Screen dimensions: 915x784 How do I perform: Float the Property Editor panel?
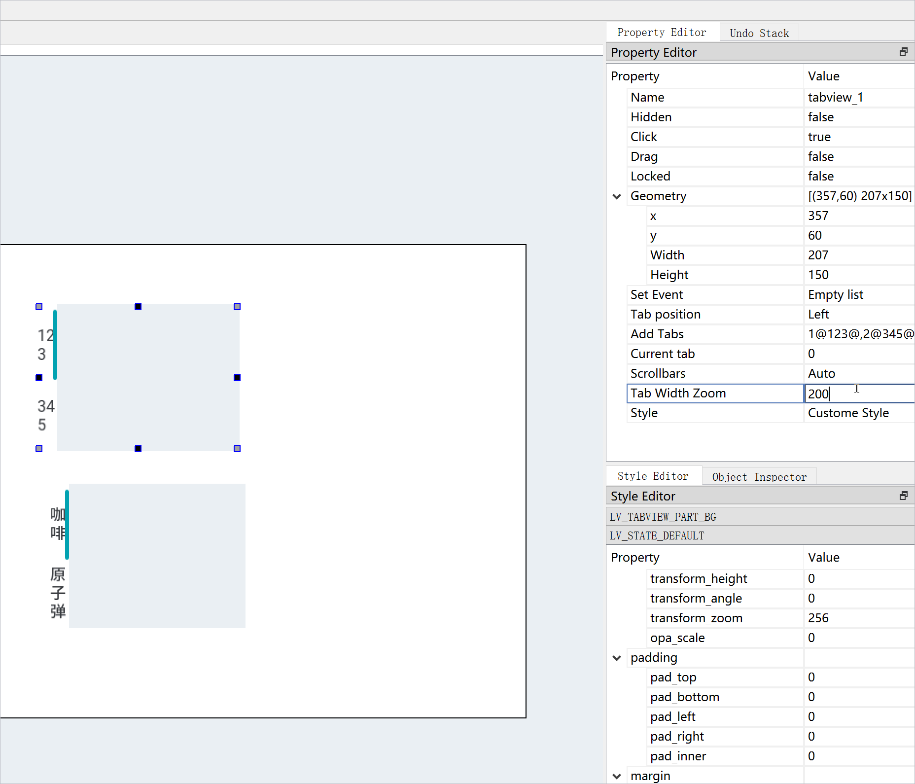point(903,52)
